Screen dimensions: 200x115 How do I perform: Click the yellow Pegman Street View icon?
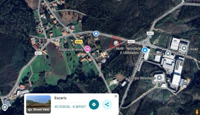[197, 112]
